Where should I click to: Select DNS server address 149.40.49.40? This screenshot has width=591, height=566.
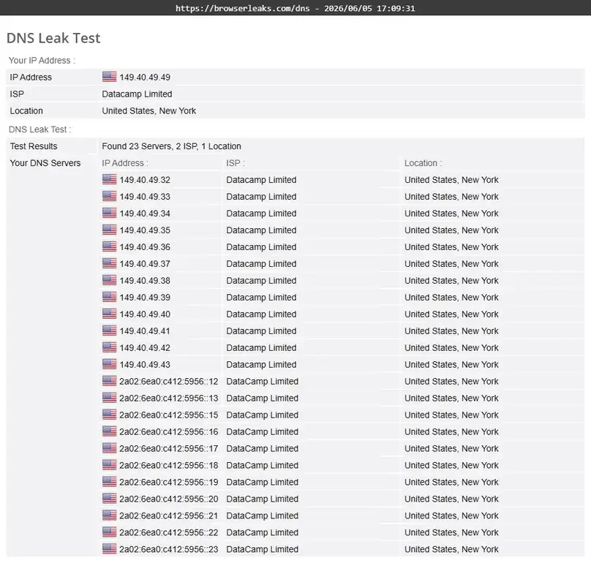coord(145,314)
